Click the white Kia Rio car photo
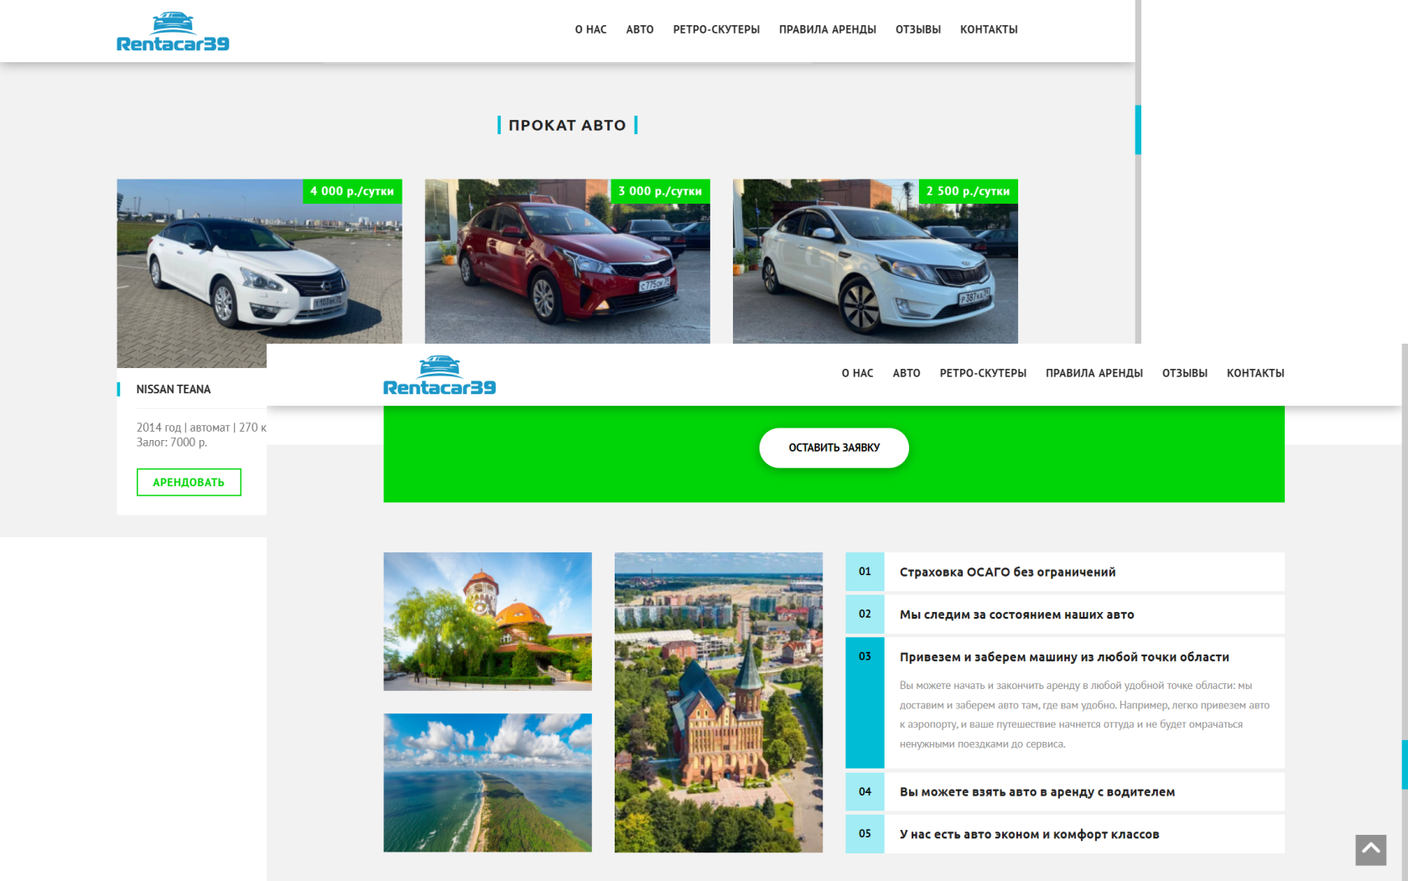1408x881 pixels. tap(875, 261)
